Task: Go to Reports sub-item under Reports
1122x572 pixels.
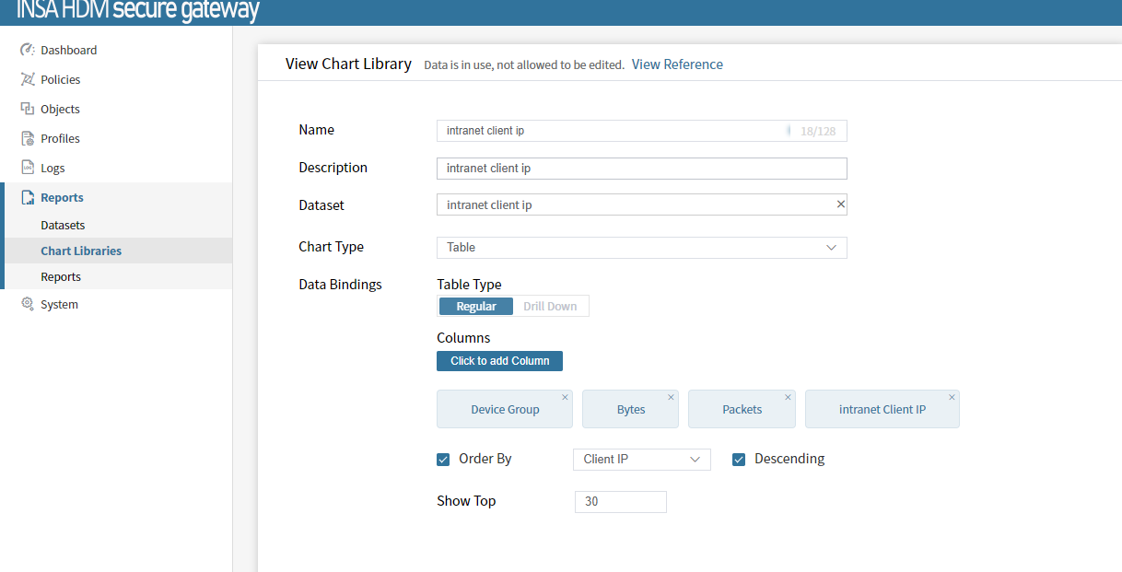Action: (x=61, y=276)
